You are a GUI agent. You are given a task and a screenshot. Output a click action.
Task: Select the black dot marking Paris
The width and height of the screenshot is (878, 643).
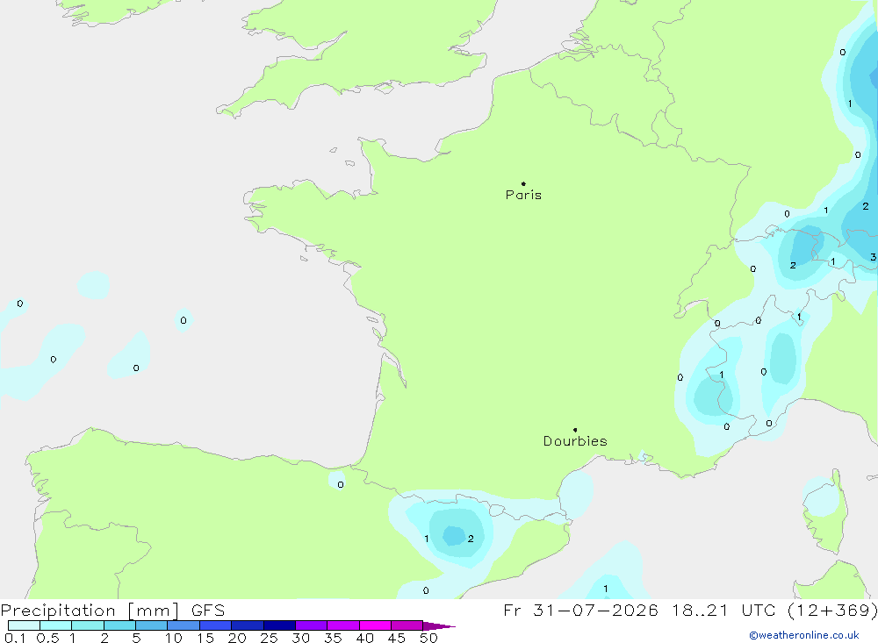tap(523, 183)
